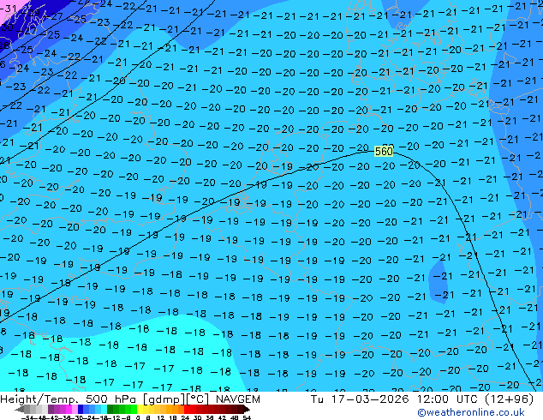
Task: Pick the dark green segment of the colour scale
Action: click(x=110, y=409)
